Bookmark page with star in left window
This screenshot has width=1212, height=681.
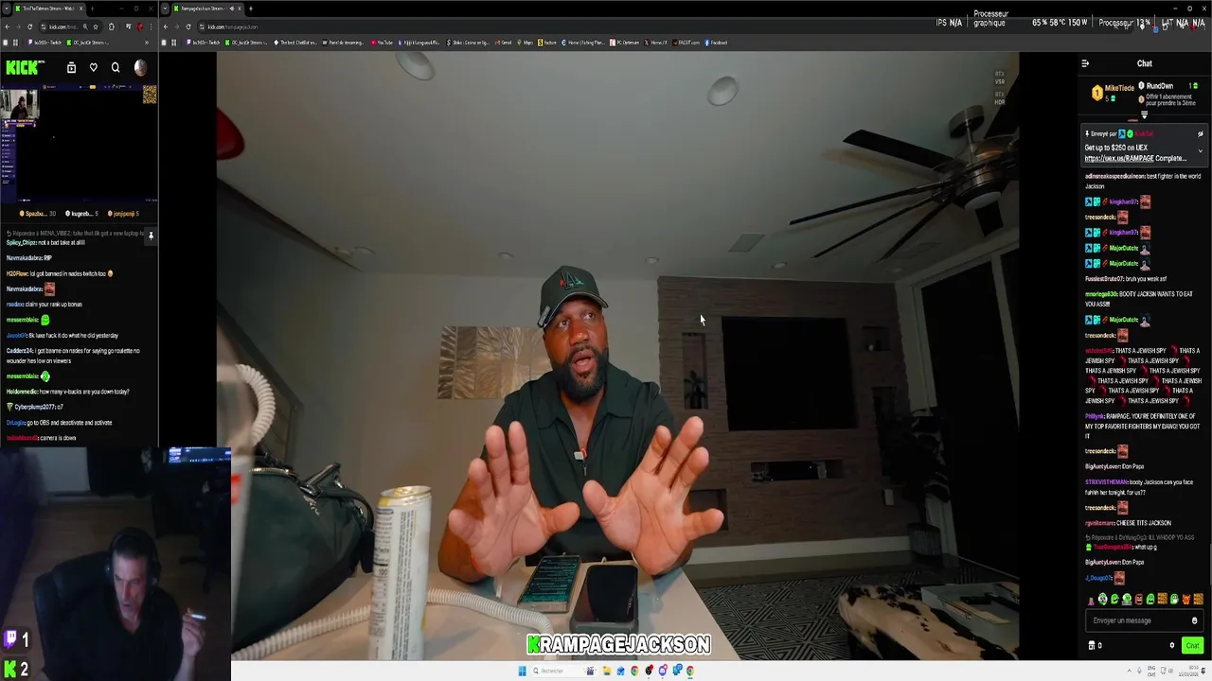point(95,26)
